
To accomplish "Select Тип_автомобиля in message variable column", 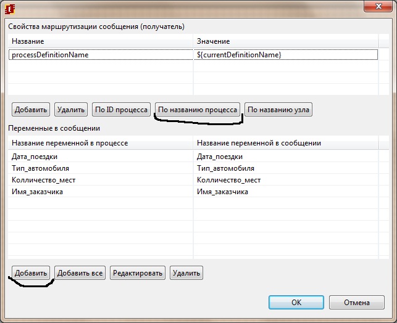I will click(286, 168).
